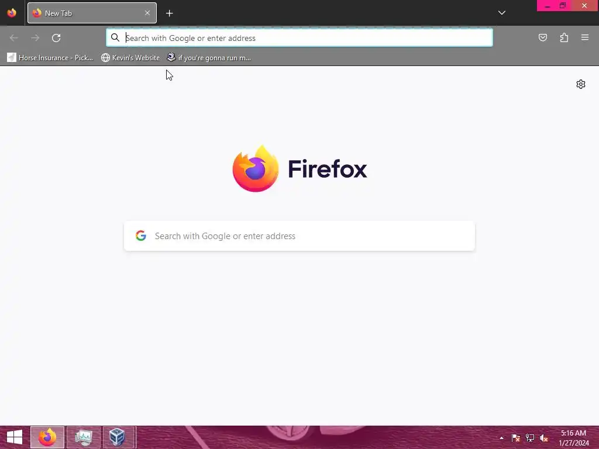The height and width of the screenshot is (449, 599).
Task: Switch to the New Tab tab
Action: click(92, 13)
